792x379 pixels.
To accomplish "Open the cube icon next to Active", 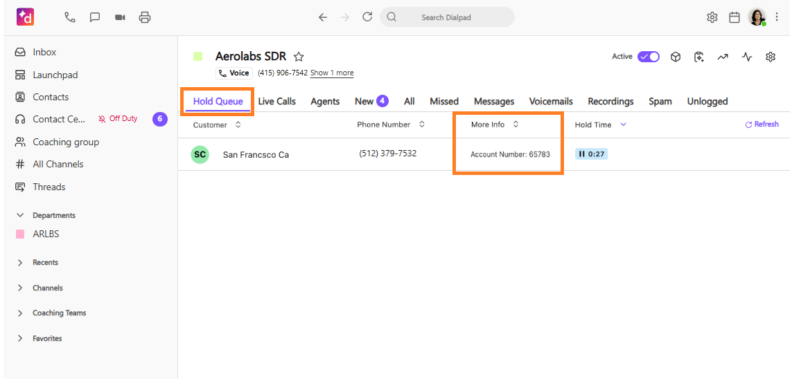I will (x=676, y=57).
